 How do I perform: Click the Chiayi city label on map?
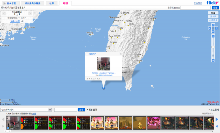point(117,36)
